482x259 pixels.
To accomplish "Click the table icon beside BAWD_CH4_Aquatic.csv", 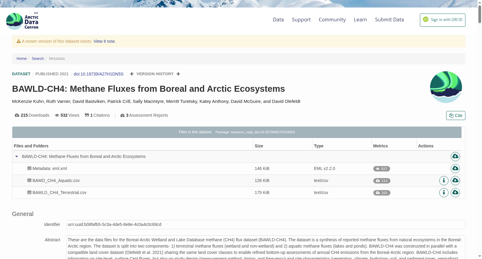I will 29,180.
